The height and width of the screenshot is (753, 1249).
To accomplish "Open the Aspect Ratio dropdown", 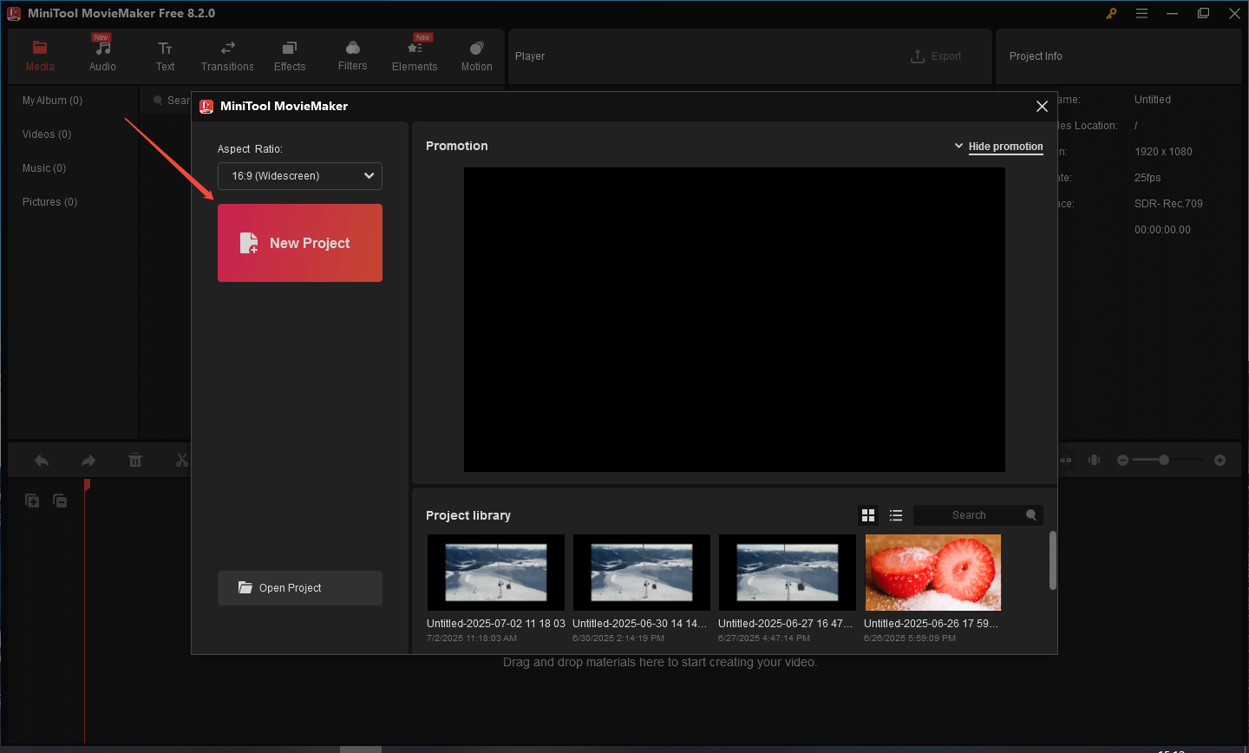I will tap(300, 176).
